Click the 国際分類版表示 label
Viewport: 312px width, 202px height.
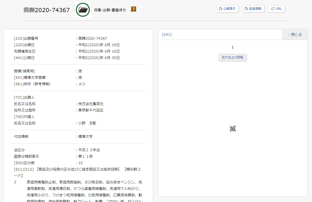click(27, 156)
